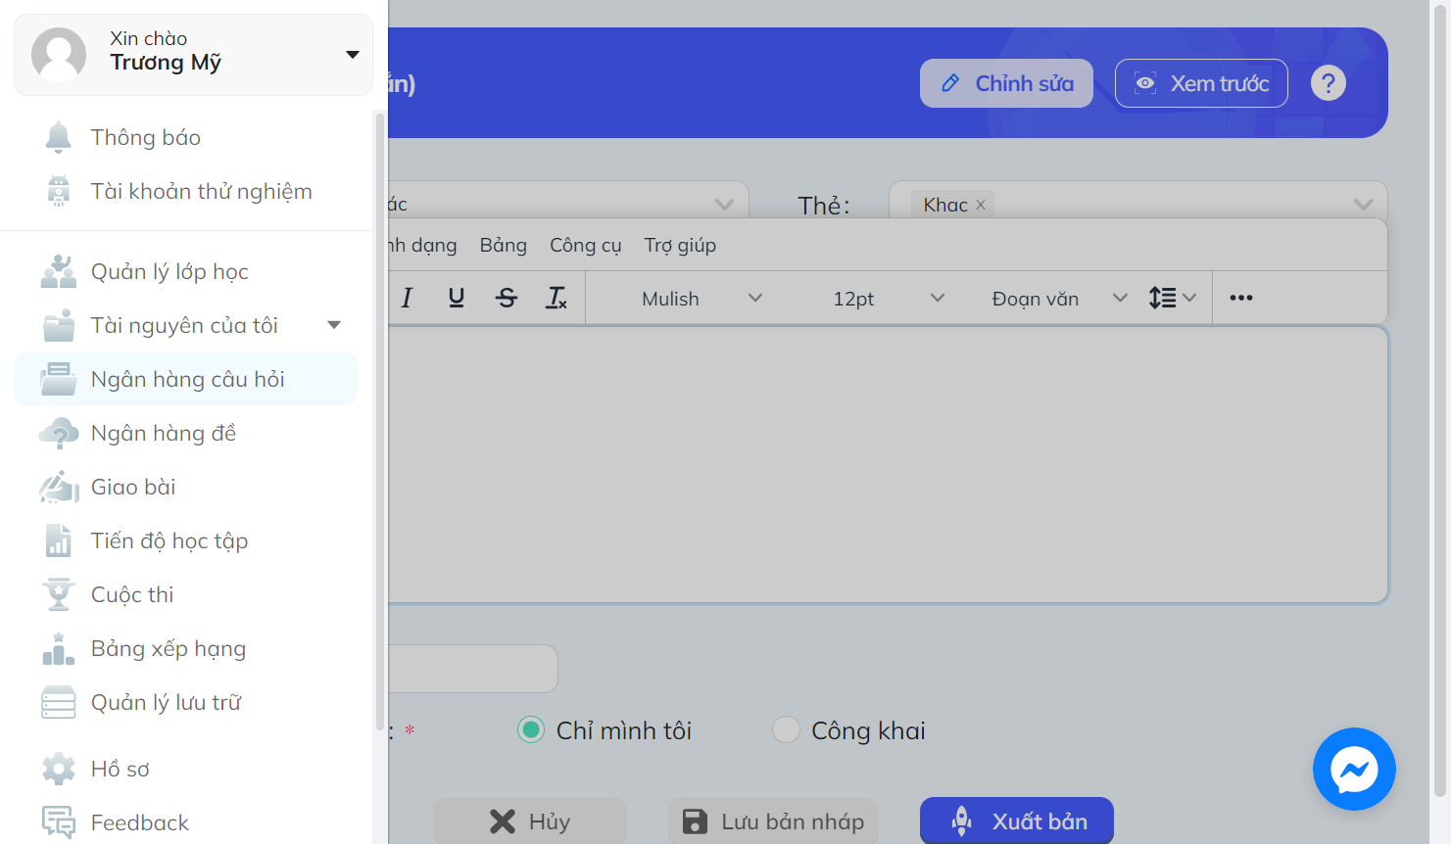Expand the Thẻ tags dropdown arrow
This screenshot has height=844, width=1451.
(1363, 205)
